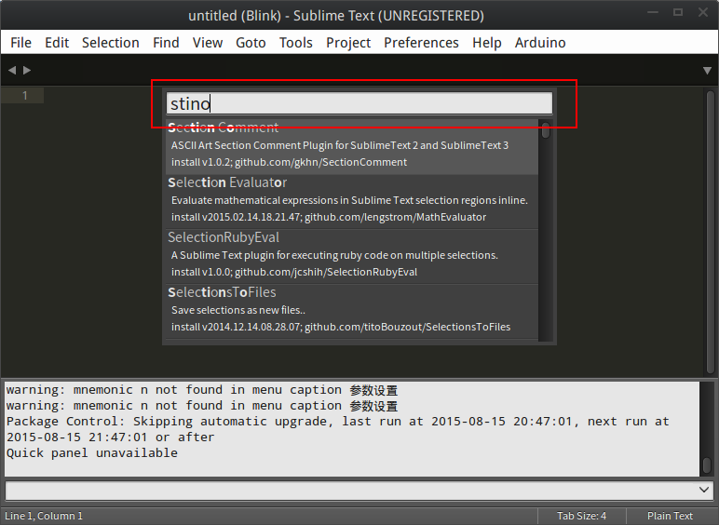Click the editor vertical scrollbar

pyautogui.click(x=710, y=232)
